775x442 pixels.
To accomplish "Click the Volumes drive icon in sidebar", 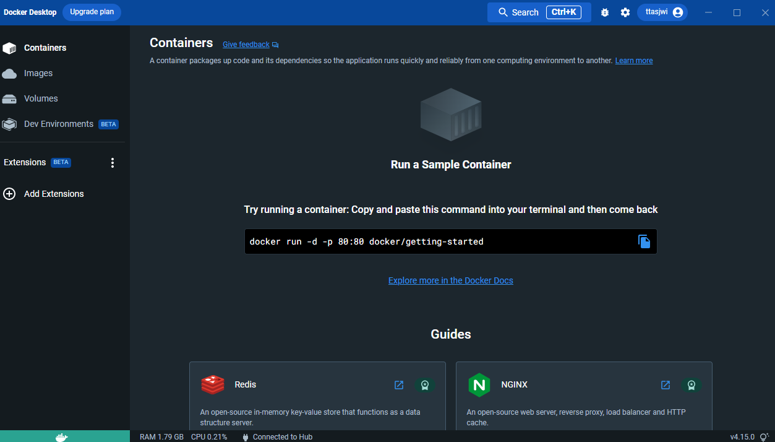I will (9, 99).
